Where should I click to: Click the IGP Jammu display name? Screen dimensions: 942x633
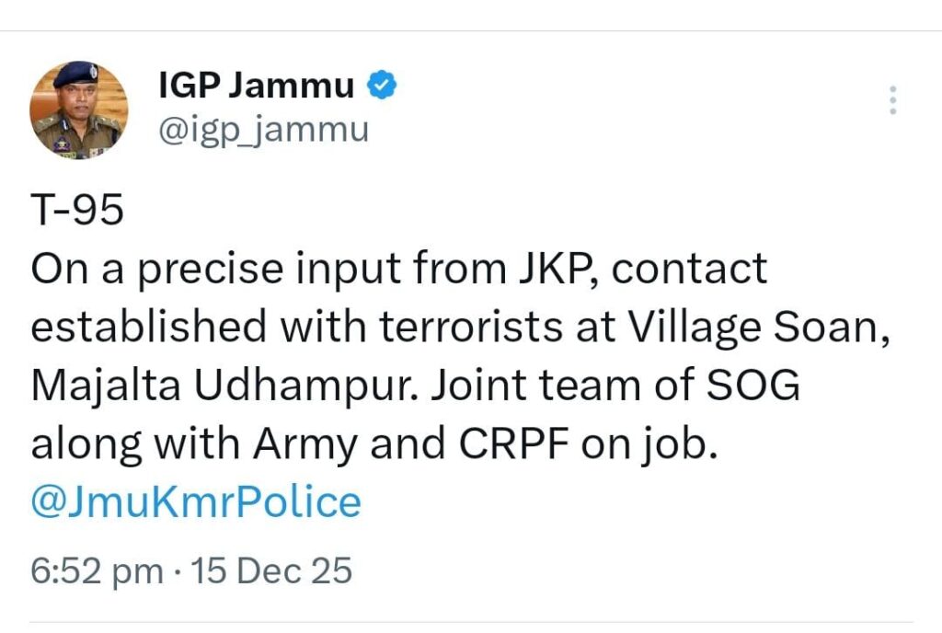[257, 85]
